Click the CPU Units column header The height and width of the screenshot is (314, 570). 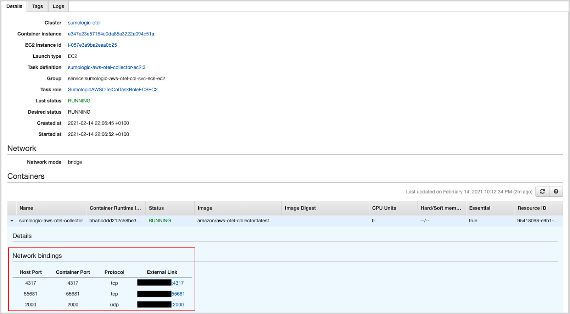[384, 208]
